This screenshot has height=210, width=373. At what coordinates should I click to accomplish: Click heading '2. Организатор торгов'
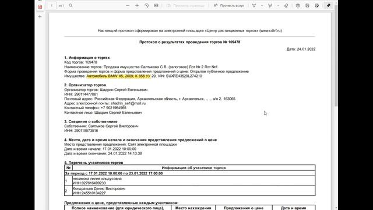coord(85,85)
